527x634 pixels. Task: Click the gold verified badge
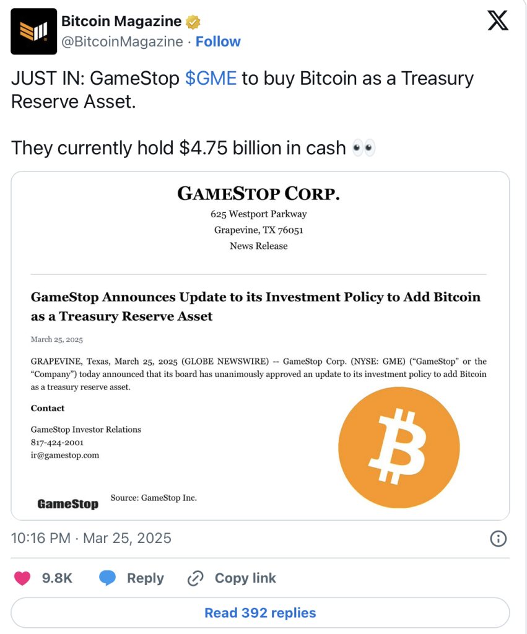[x=193, y=22]
